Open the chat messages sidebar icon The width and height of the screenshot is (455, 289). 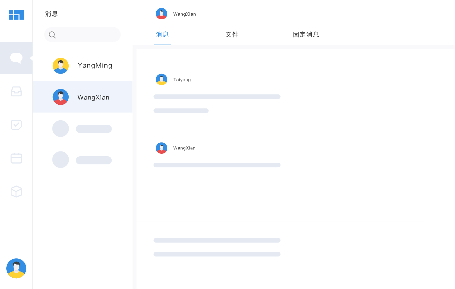pos(16,58)
